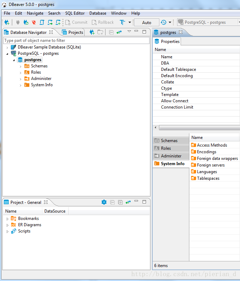Image resolution: width=240 pixels, height=281 pixels.
Task: Click the ER Diagrams icon in Project panel
Action: [x=14, y=225]
